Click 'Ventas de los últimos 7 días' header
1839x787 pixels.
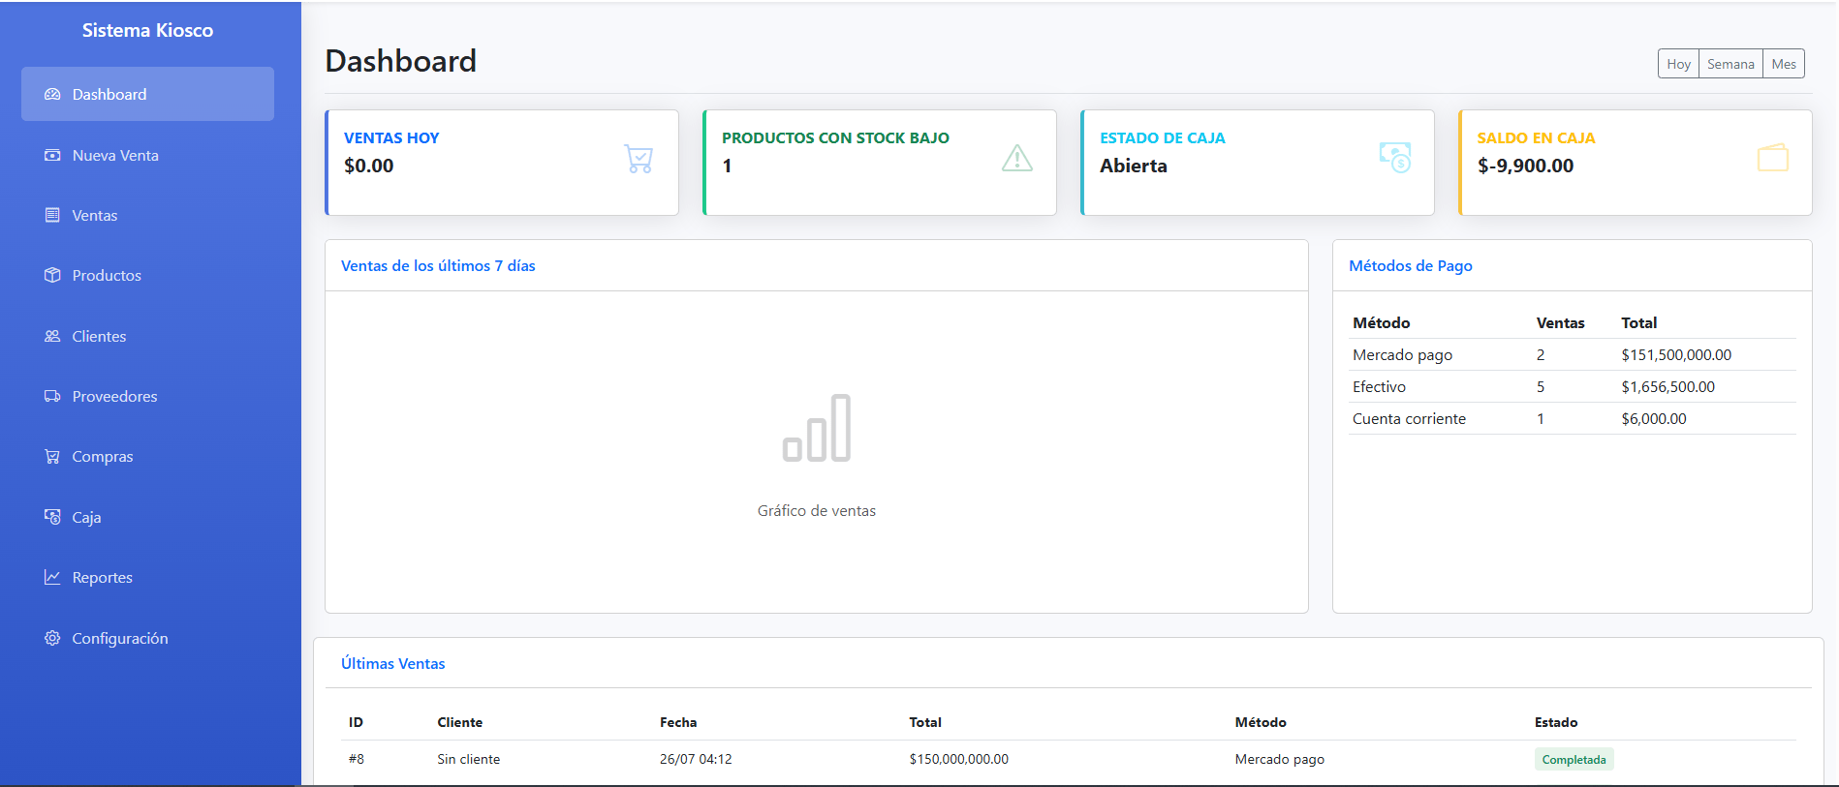pyautogui.click(x=438, y=265)
